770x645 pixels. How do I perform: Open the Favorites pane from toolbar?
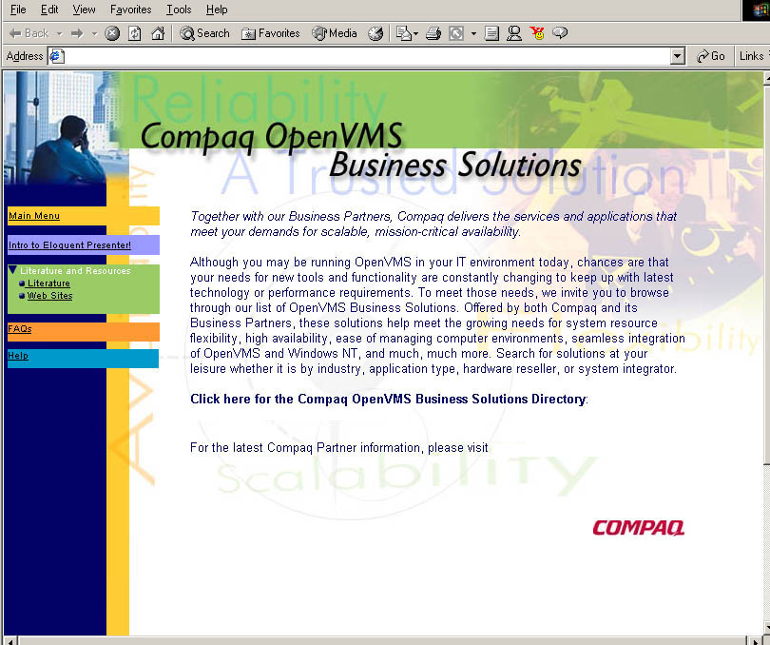pyautogui.click(x=271, y=33)
